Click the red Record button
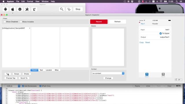 point(99,22)
